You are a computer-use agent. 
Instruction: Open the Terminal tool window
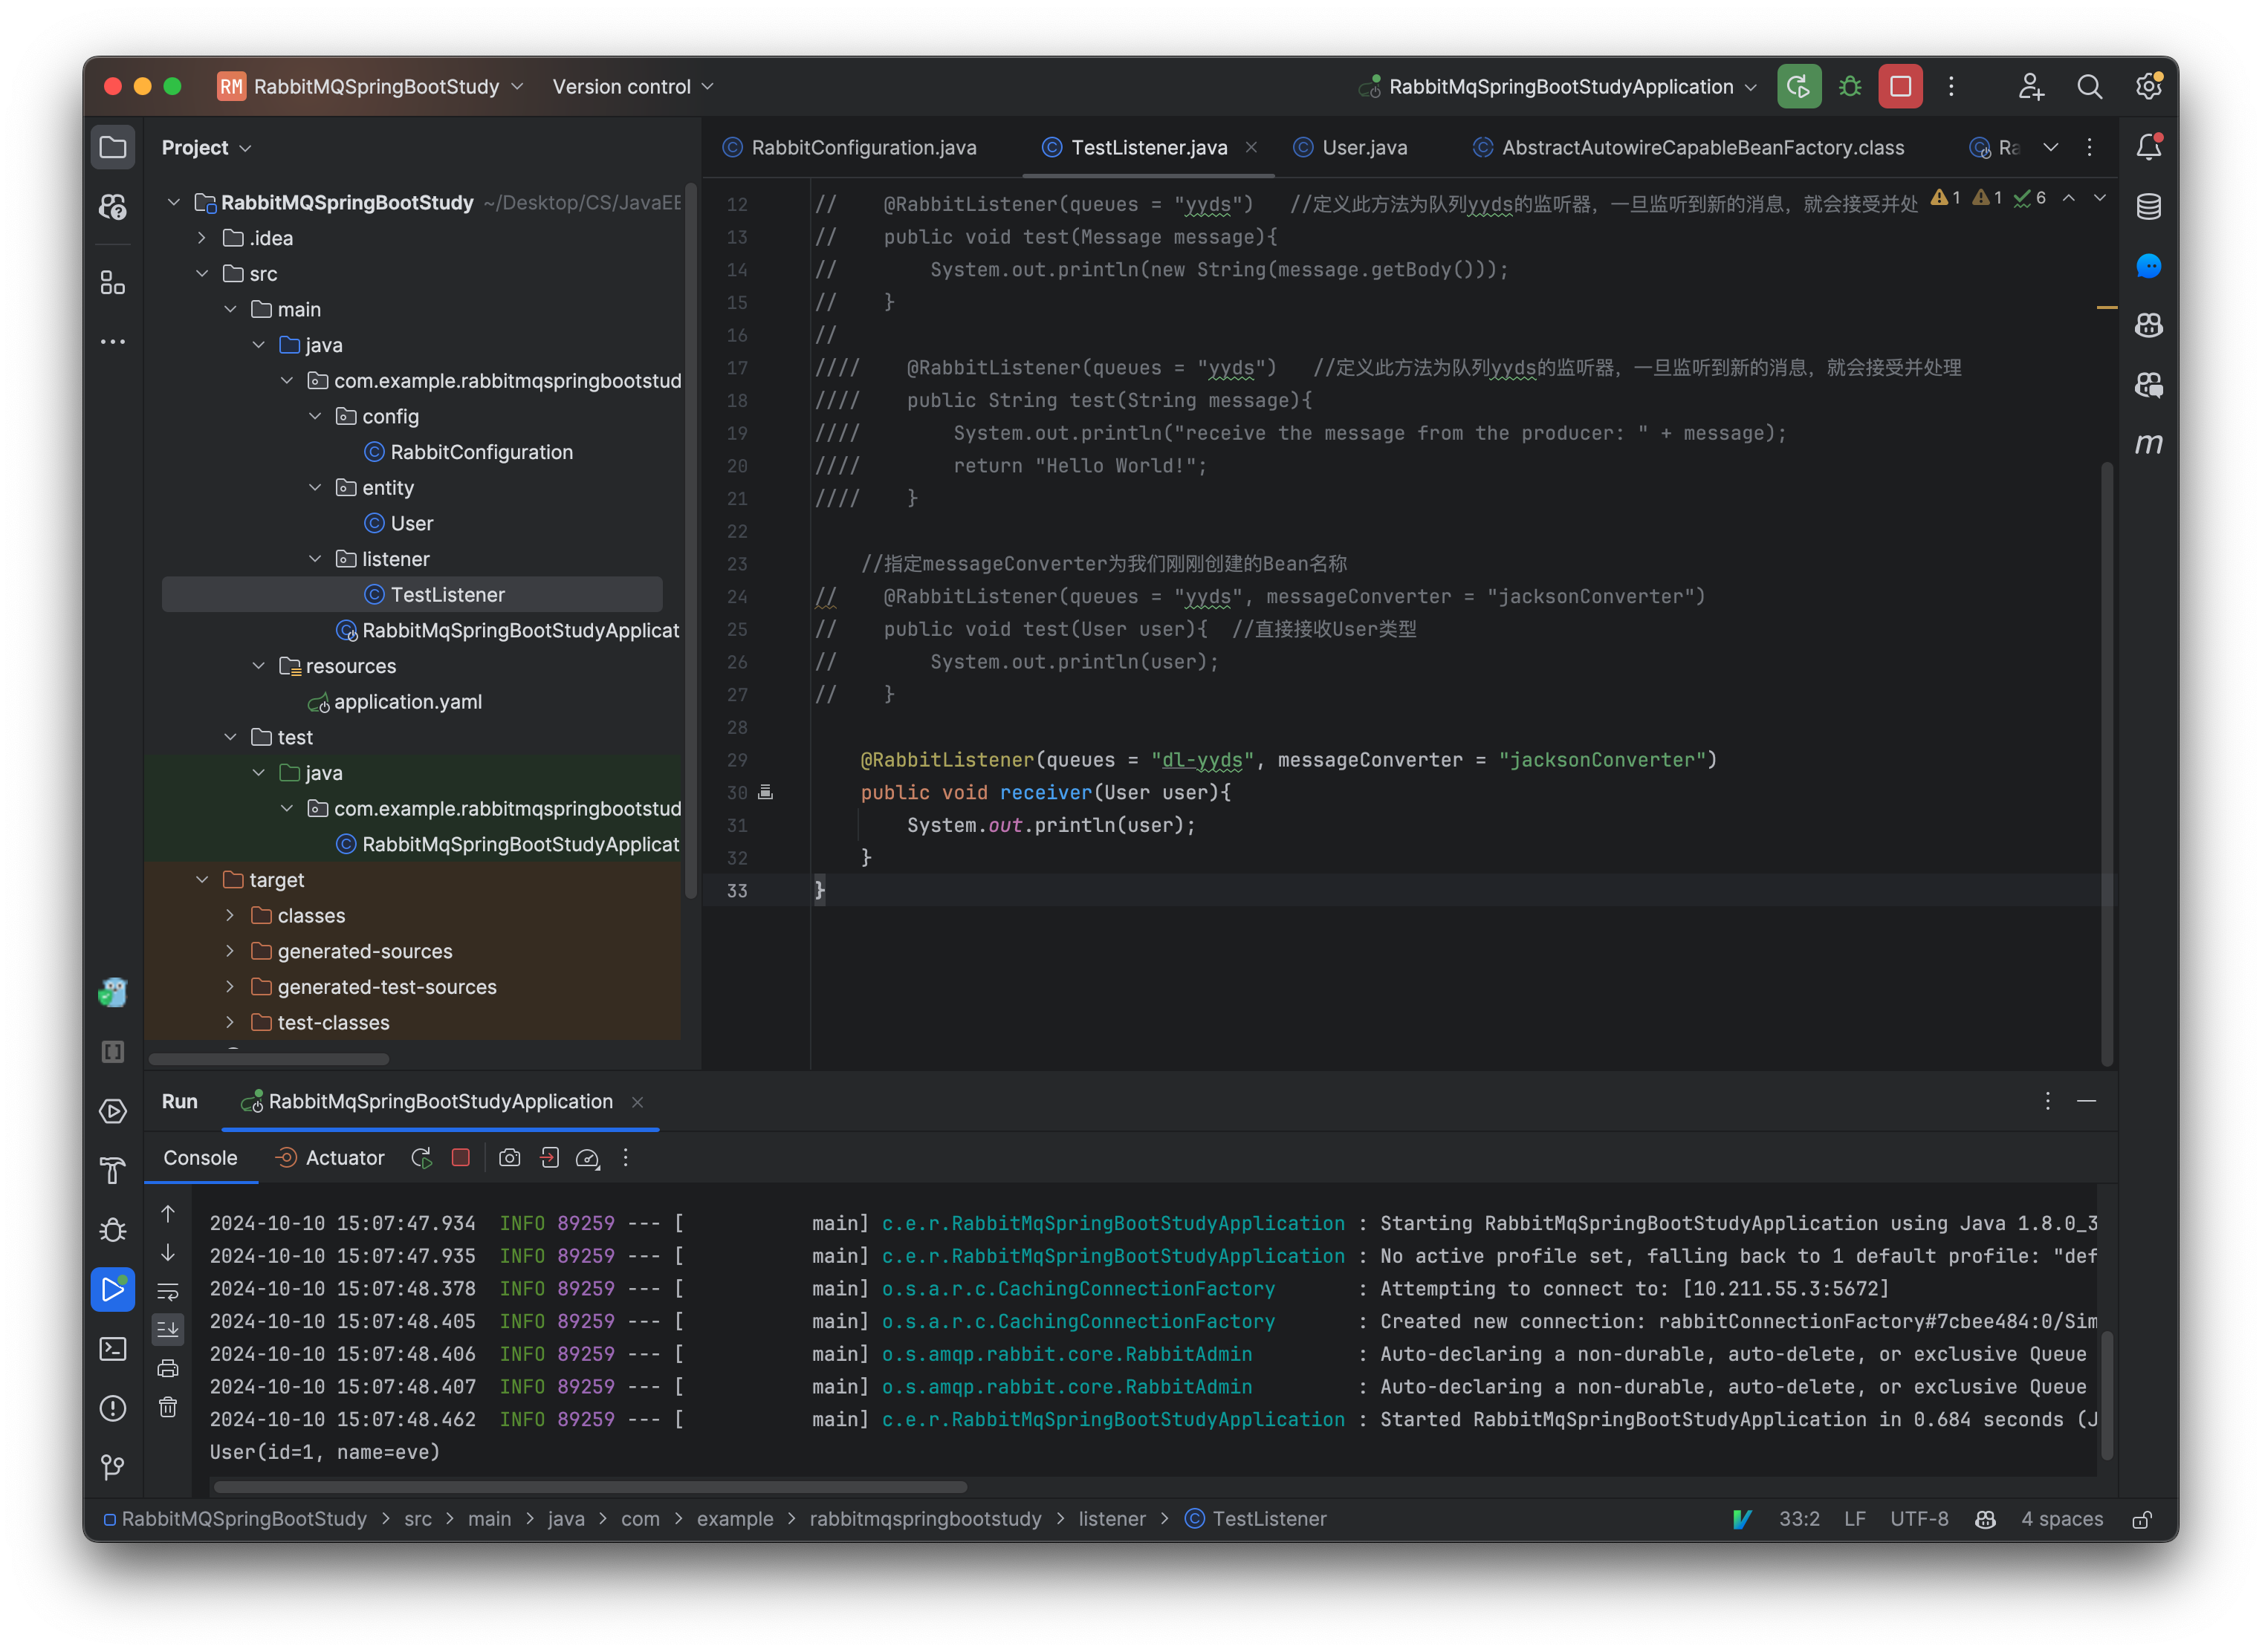[113, 1349]
